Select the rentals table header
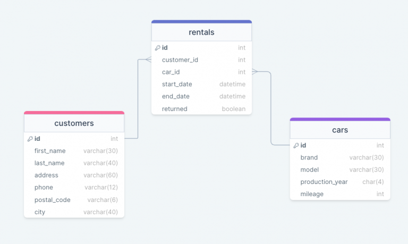 [202, 32]
